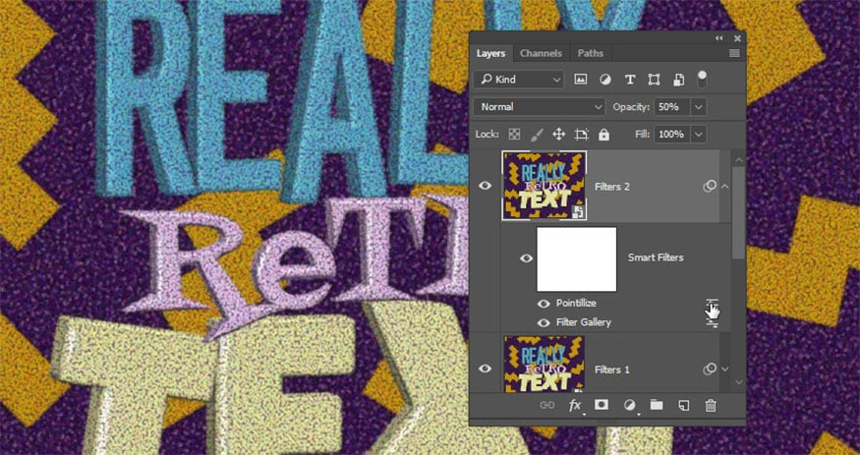Lock all padlock icon
Viewport: 860px width, 455px height.
[603, 135]
